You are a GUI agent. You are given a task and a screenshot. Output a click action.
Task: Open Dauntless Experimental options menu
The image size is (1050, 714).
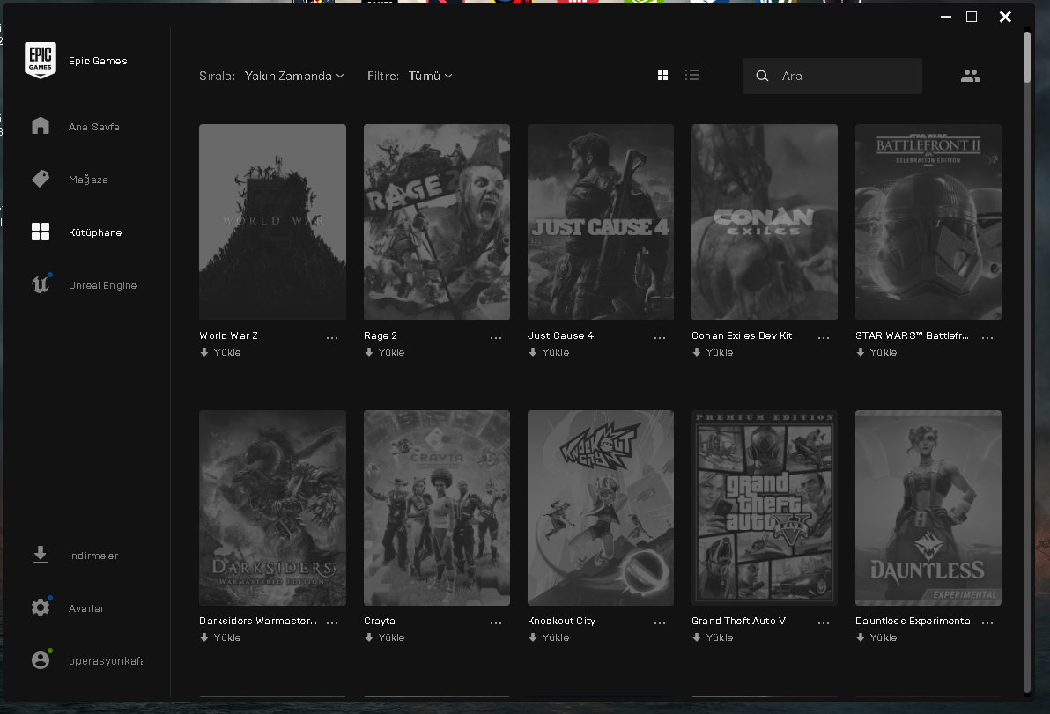[987, 623]
